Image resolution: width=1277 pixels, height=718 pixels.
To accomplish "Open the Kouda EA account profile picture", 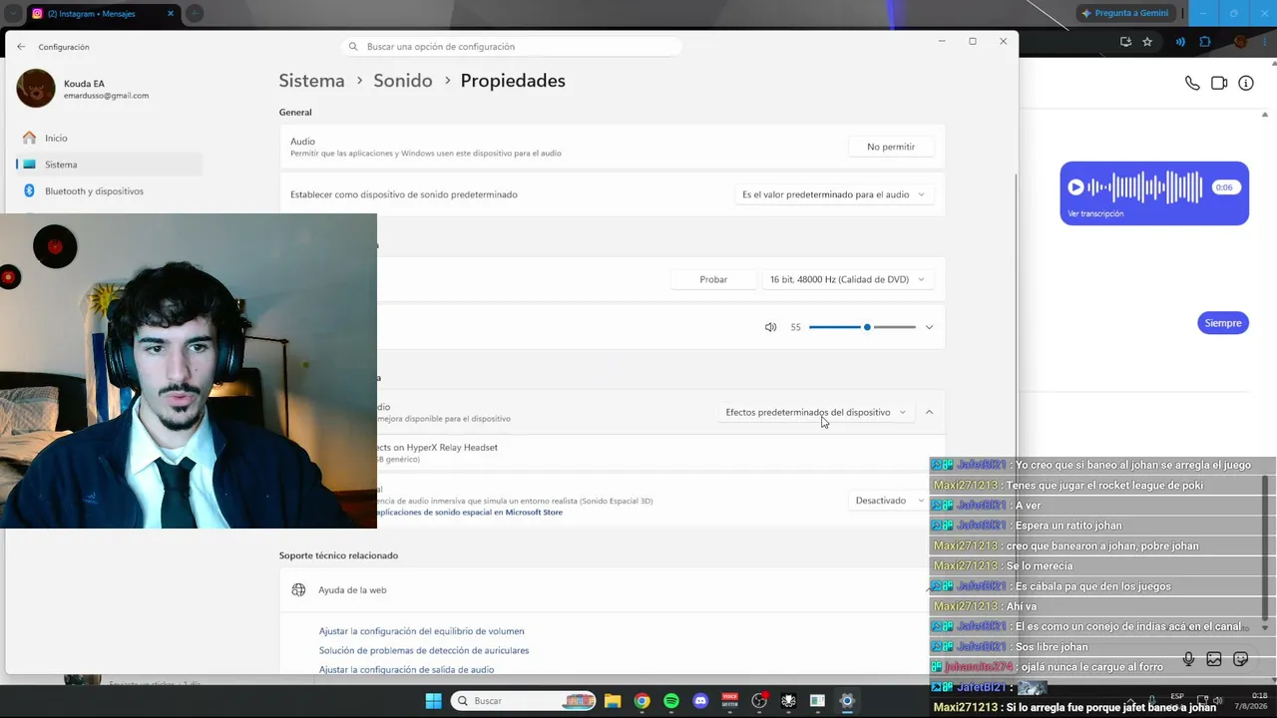I will (x=36, y=89).
